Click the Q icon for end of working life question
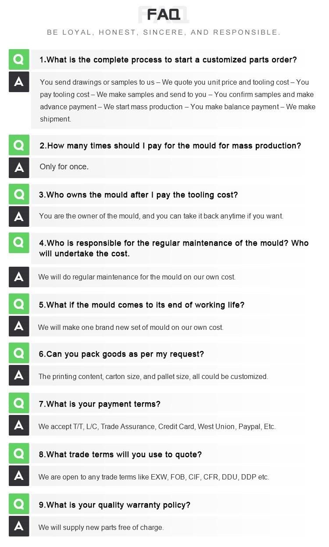 point(19,304)
